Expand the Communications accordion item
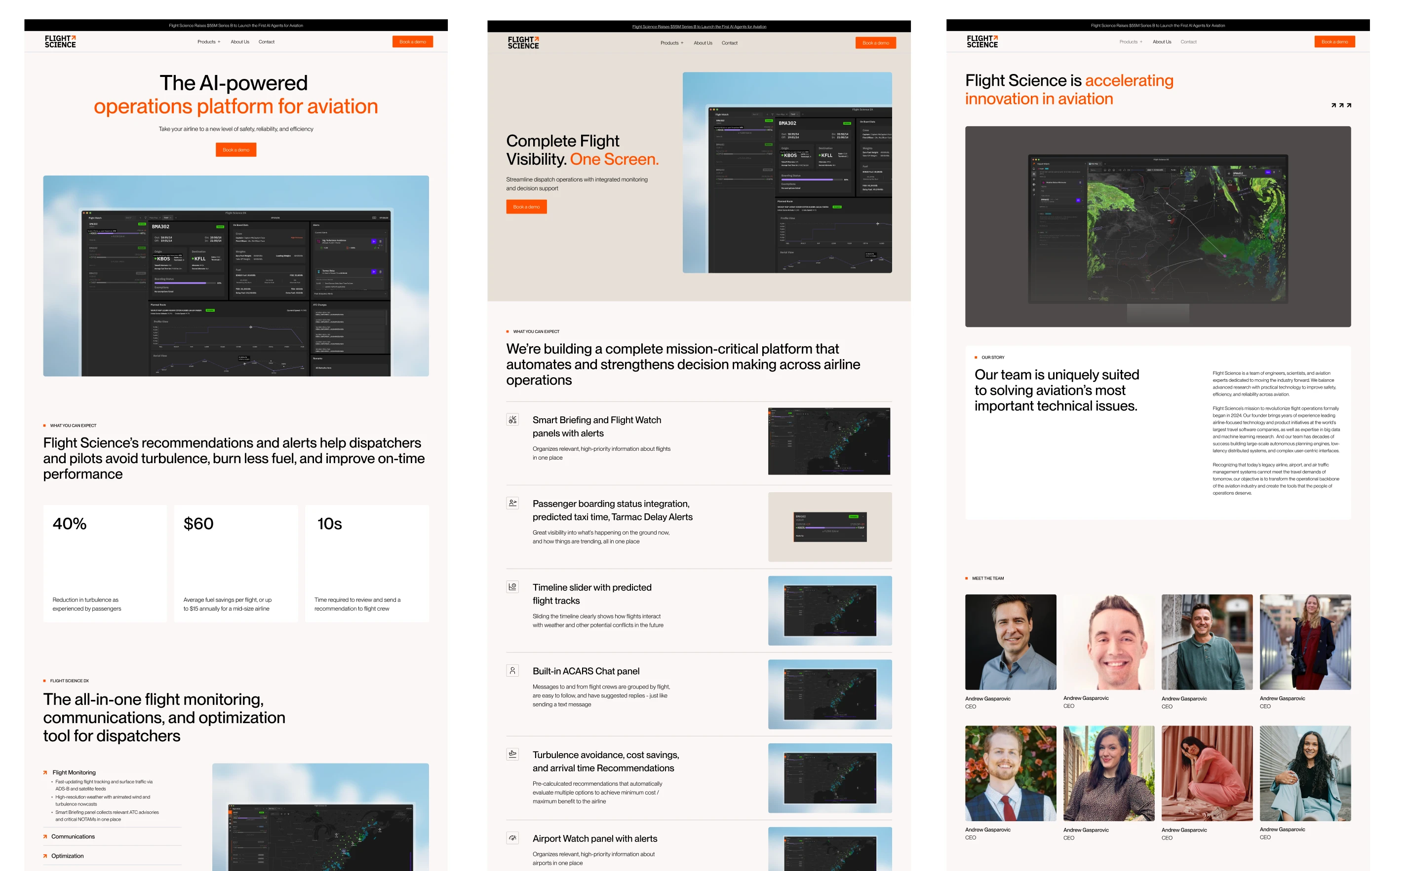The width and height of the screenshot is (1409, 871). 73,836
